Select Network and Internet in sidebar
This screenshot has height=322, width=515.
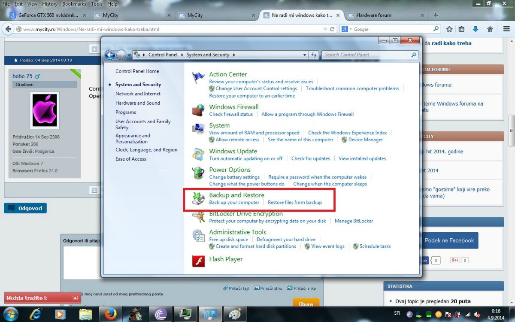pos(138,94)
